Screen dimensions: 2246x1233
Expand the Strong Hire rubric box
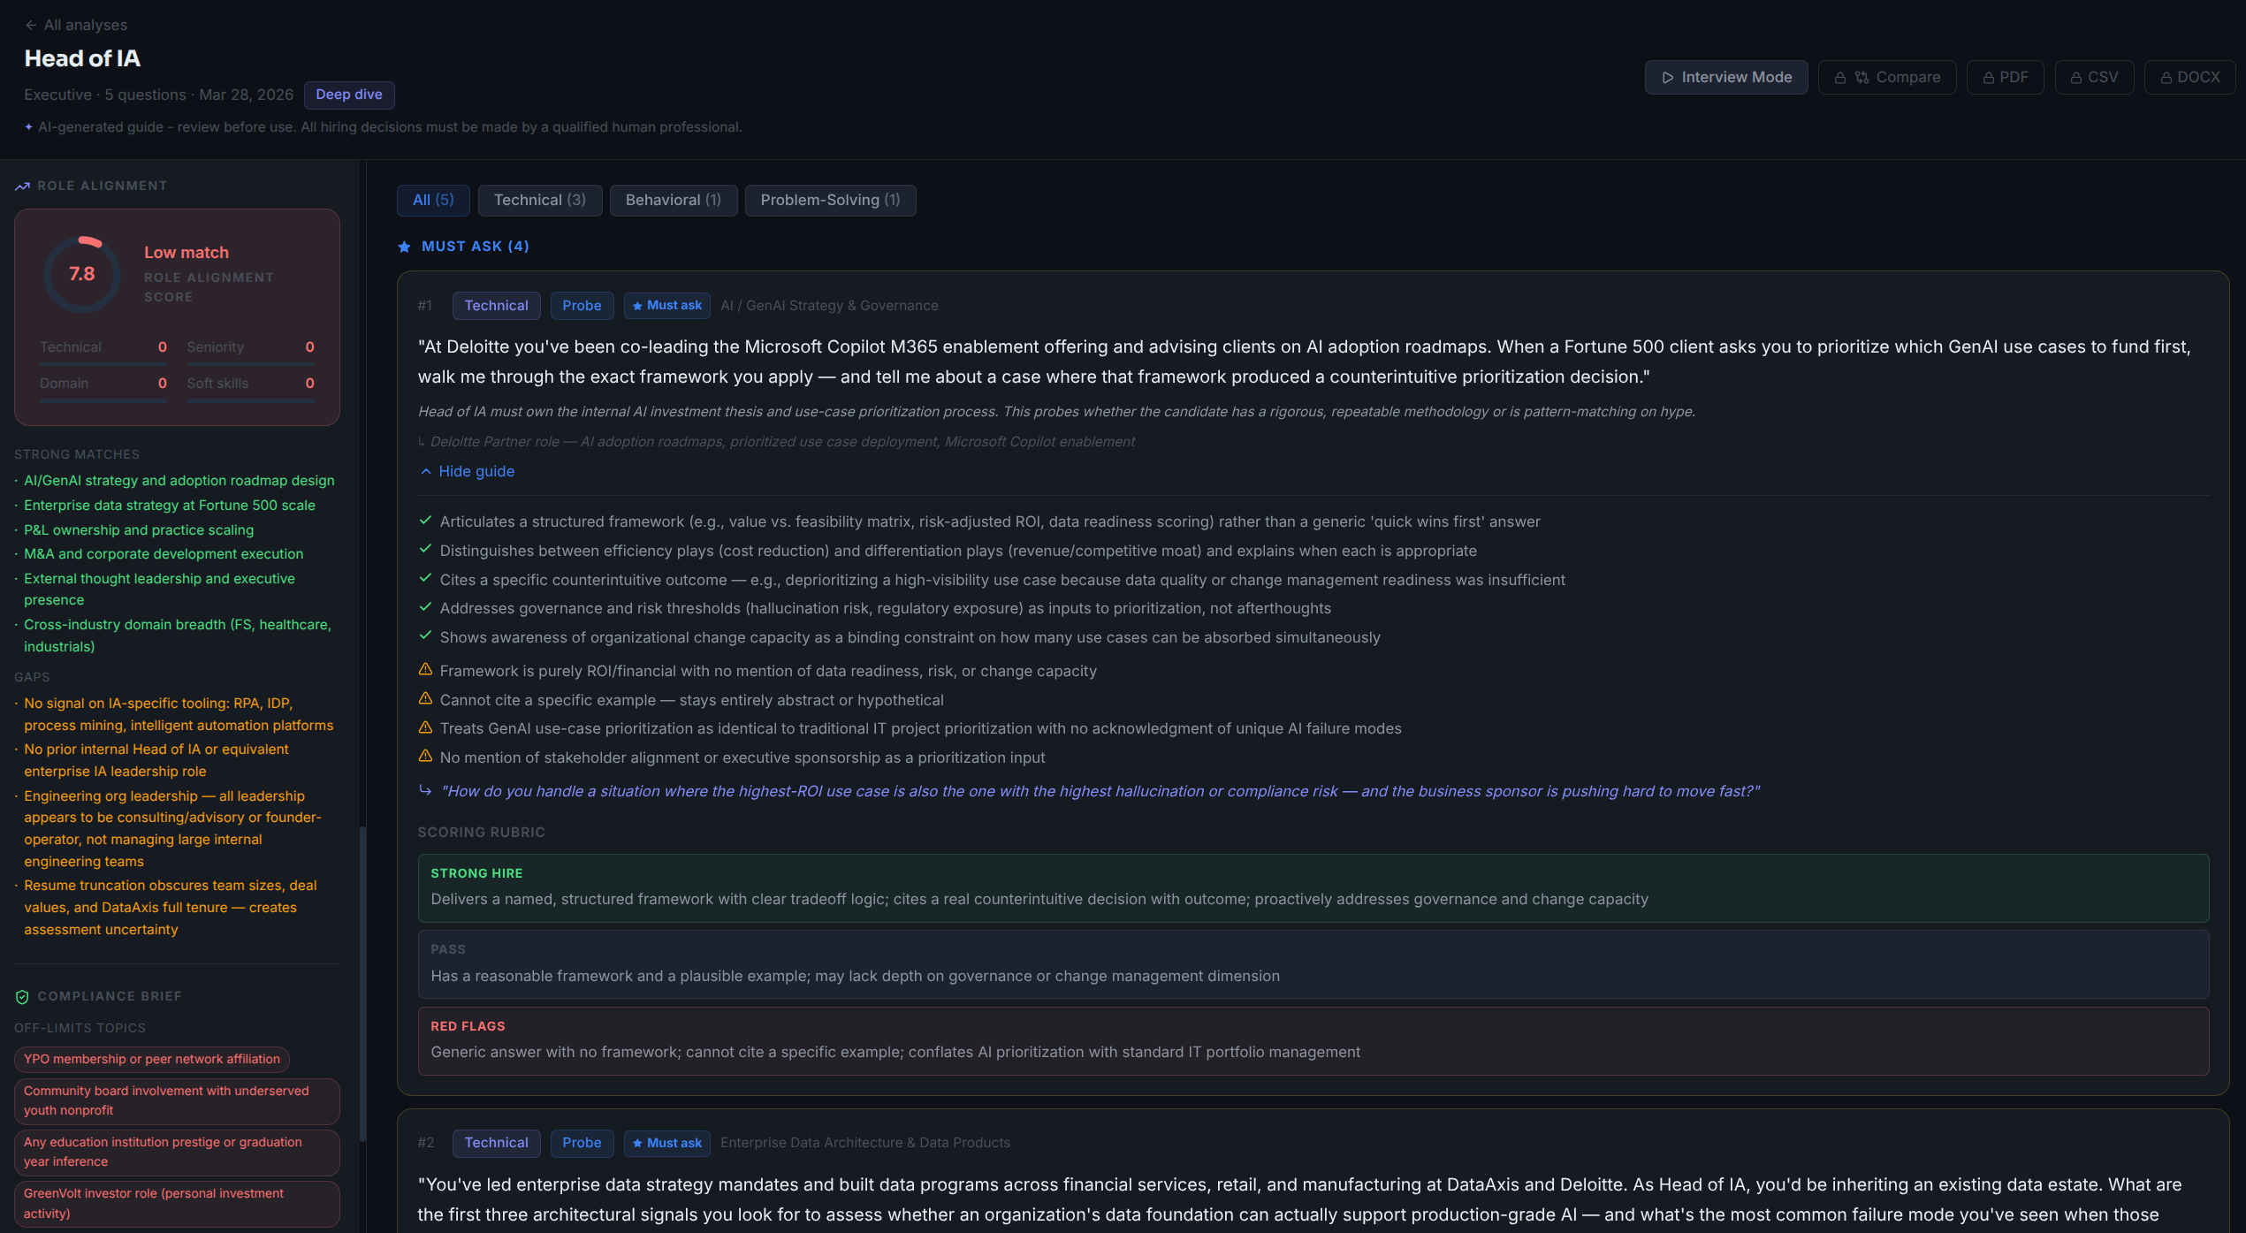point(1313,887)
